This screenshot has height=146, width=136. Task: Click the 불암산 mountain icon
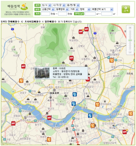tap(113, 30)
